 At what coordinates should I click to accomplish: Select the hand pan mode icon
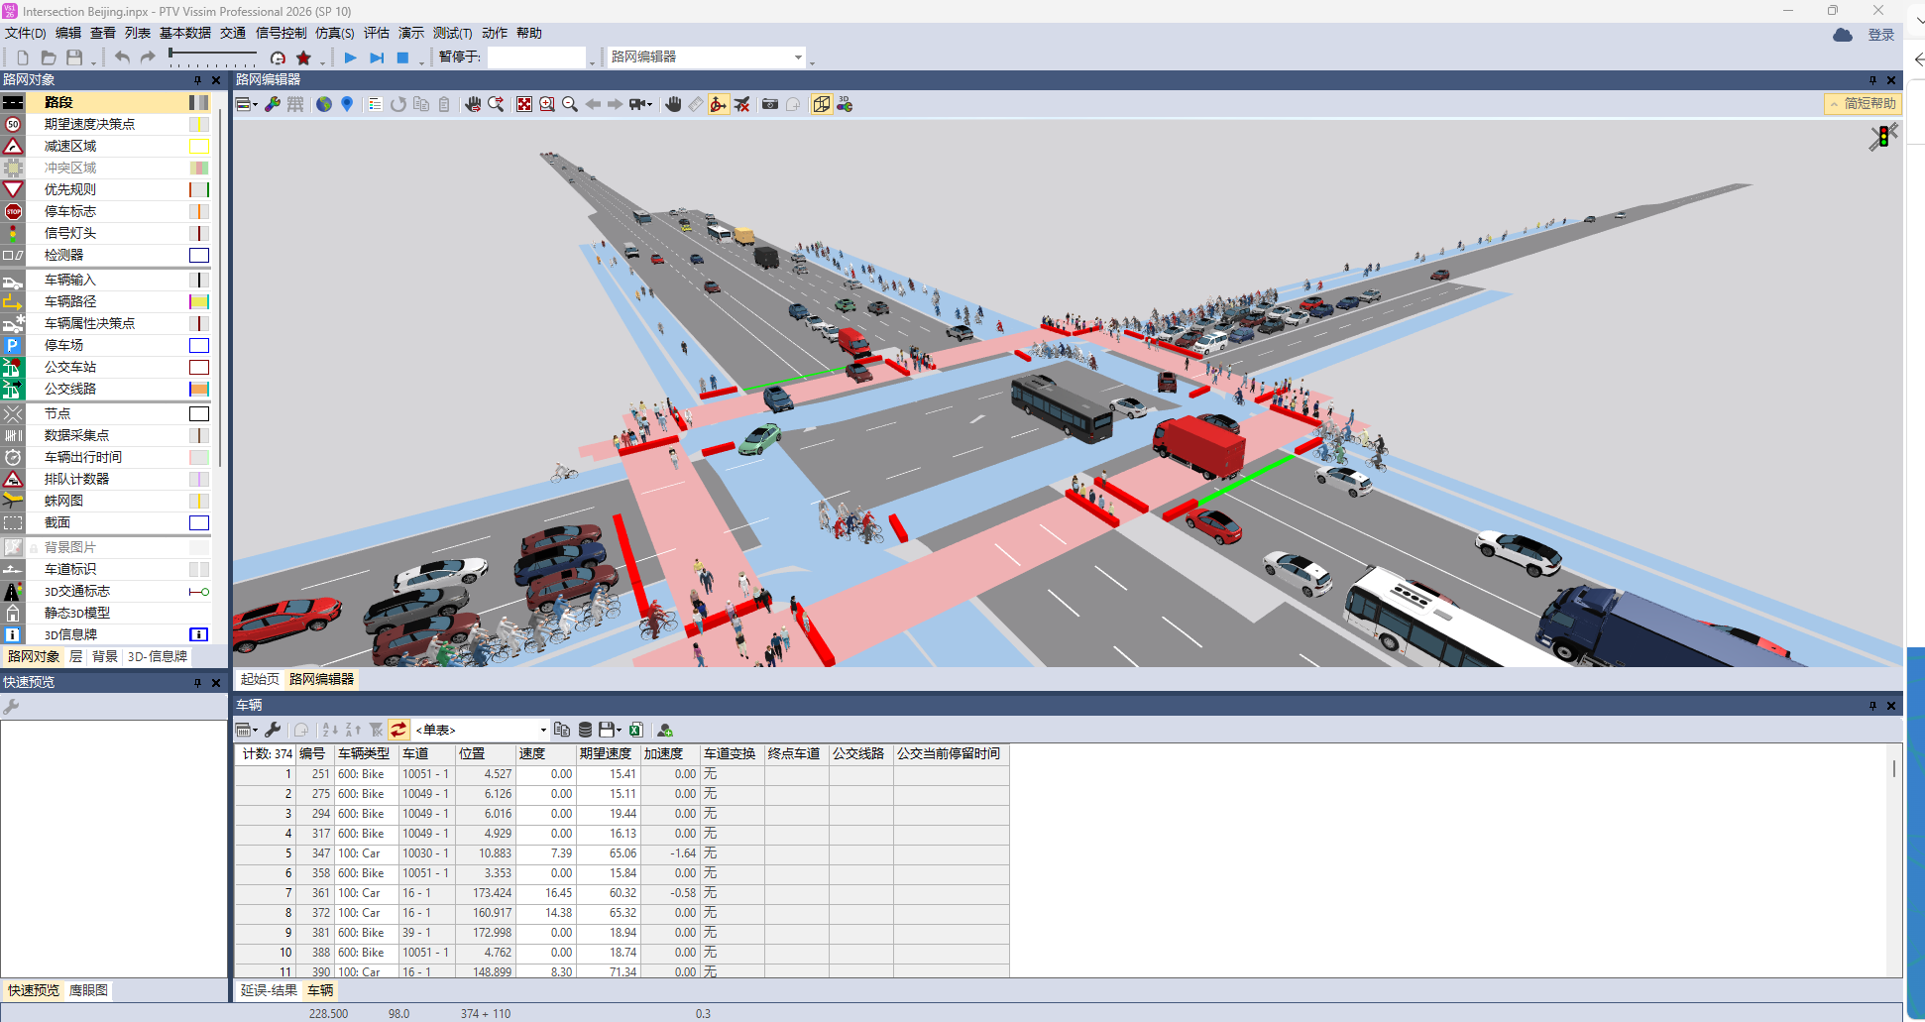coord(673,104)
